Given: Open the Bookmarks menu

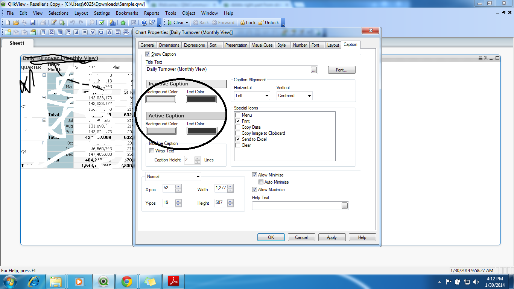Looking at the screenshot, I should pyautogui.click(x=127, y=13).
